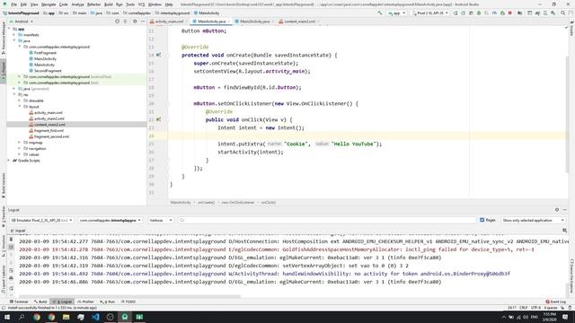
Task: Expand the drawable folder in tree
Action: [x=20, y=100]
